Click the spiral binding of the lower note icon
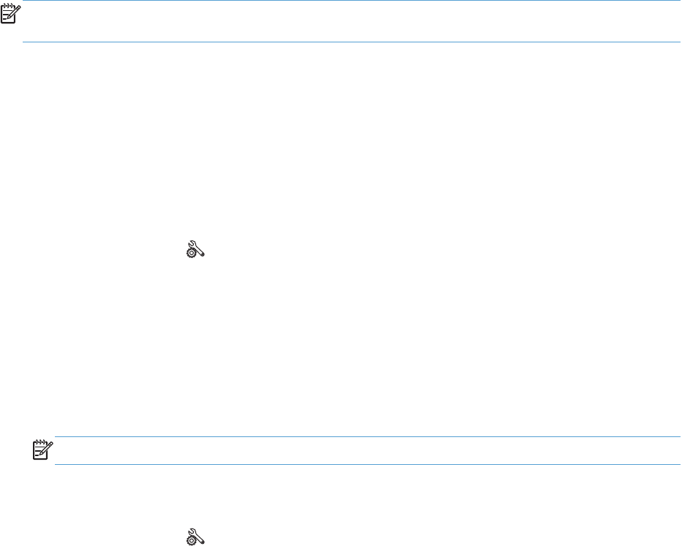Image resolution: width=681 pixels, height=546 pixels. point(40,442)
